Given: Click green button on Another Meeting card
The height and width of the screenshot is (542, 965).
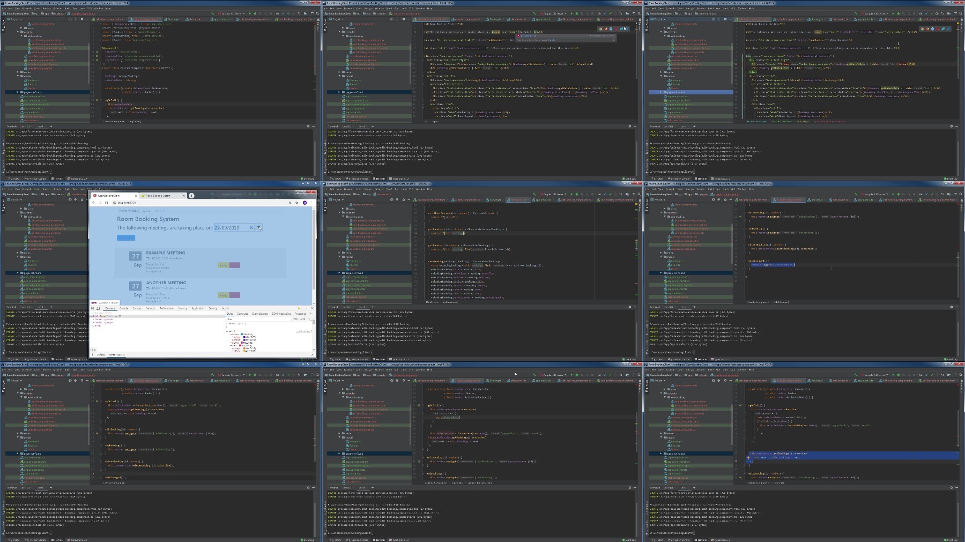Looking at the screenshot, I should click(223, 295).
